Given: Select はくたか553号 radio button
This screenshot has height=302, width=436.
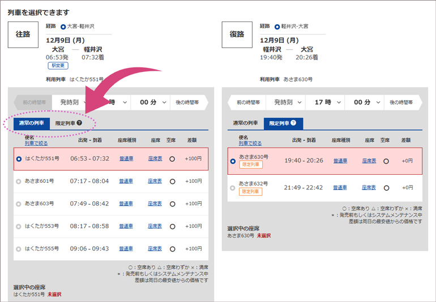Looking at the screenshot, I should [19, 226].
